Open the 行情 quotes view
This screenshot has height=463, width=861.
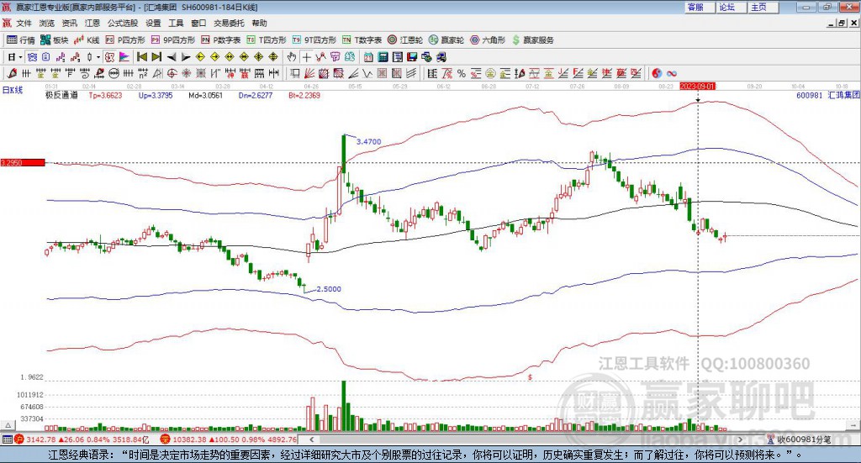point(21,40)
